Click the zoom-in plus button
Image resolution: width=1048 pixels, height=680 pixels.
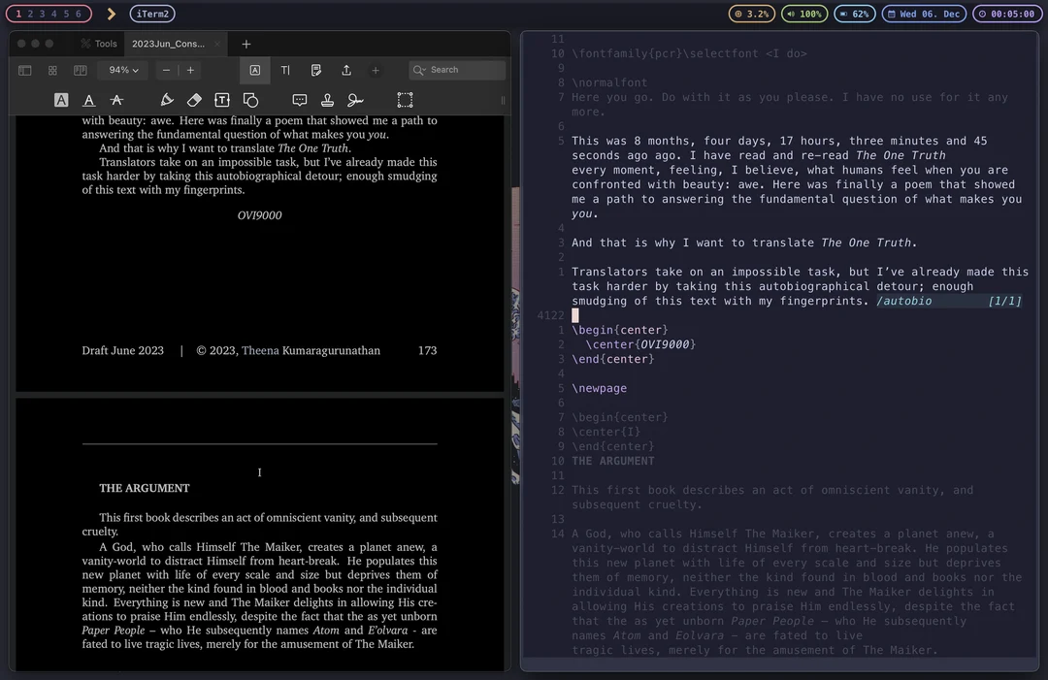[x=191, y=70]
